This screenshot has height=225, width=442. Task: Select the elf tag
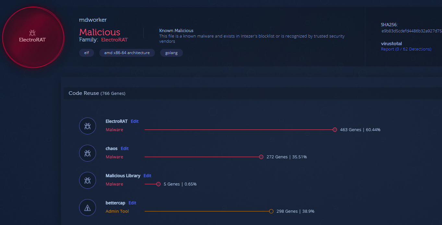87,53
